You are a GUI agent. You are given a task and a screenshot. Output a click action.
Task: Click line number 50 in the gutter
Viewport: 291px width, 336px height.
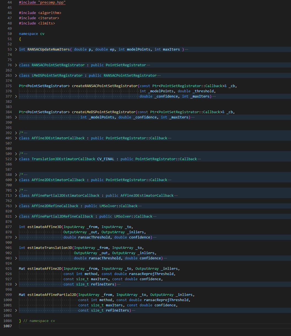(10, 34)
